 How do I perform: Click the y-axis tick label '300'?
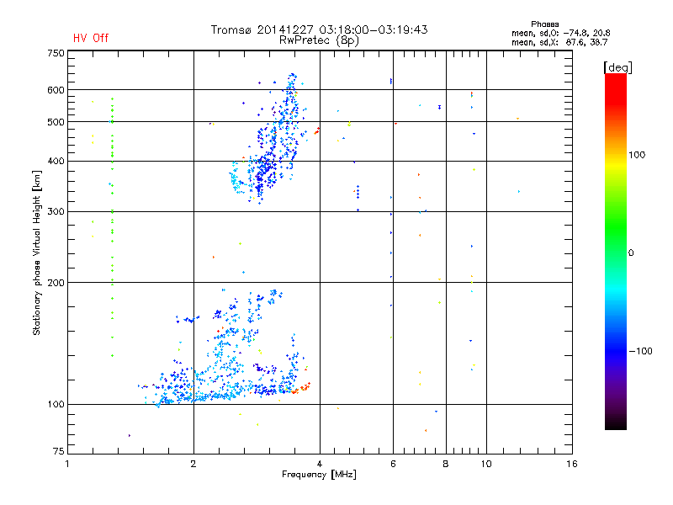tap(56, 211)
